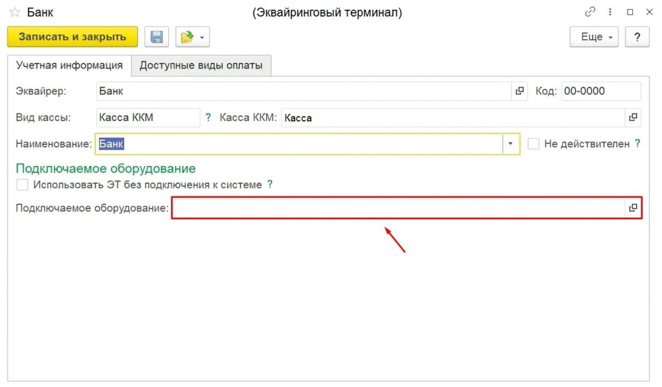Expand the Наименование dropdown list
The height and width of the screenshot is (387, 662).
[x=511, y=143]
